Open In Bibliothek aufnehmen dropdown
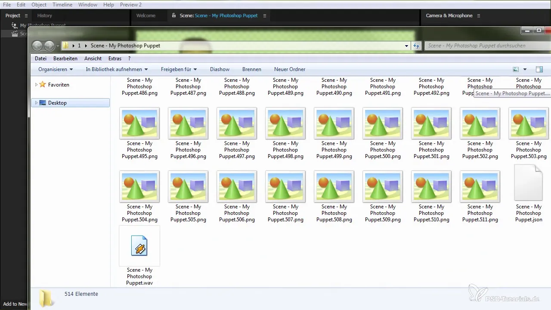The image size is (551, 310). tap(117, 69)
